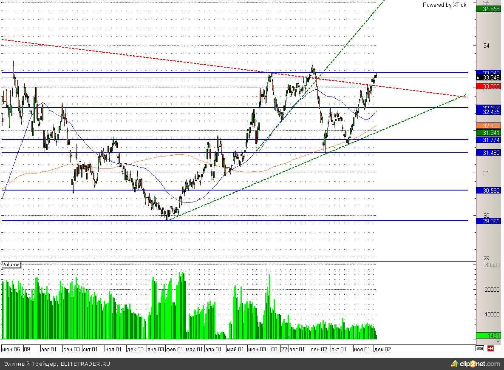The image size is (504, 370).
Task: Click the green 31.941 price label
Action: point(488,133)
